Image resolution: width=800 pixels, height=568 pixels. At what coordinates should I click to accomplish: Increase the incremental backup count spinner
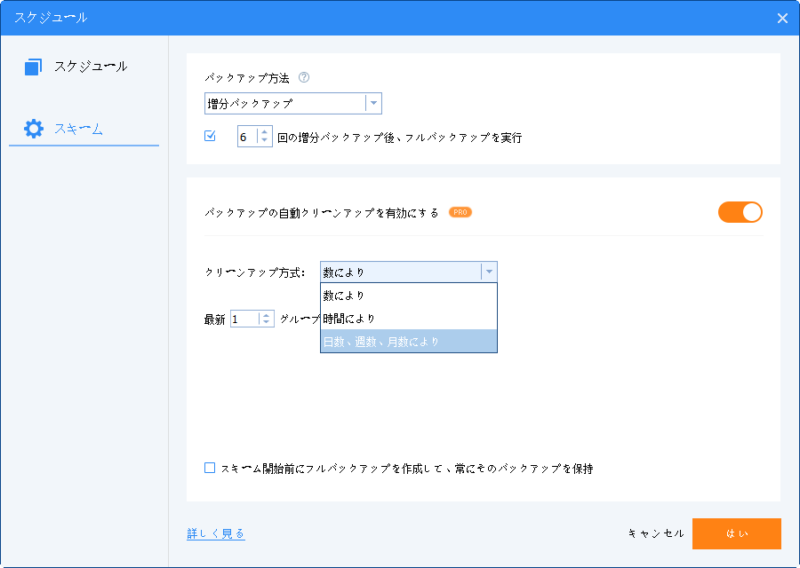(265, 132)
